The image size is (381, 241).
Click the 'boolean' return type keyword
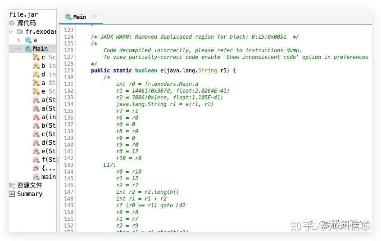click(146, 71)
